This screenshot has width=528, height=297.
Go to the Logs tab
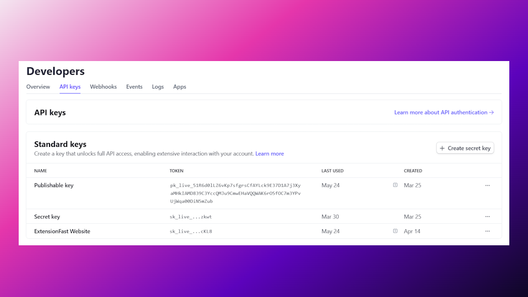[x=158, y=86]
